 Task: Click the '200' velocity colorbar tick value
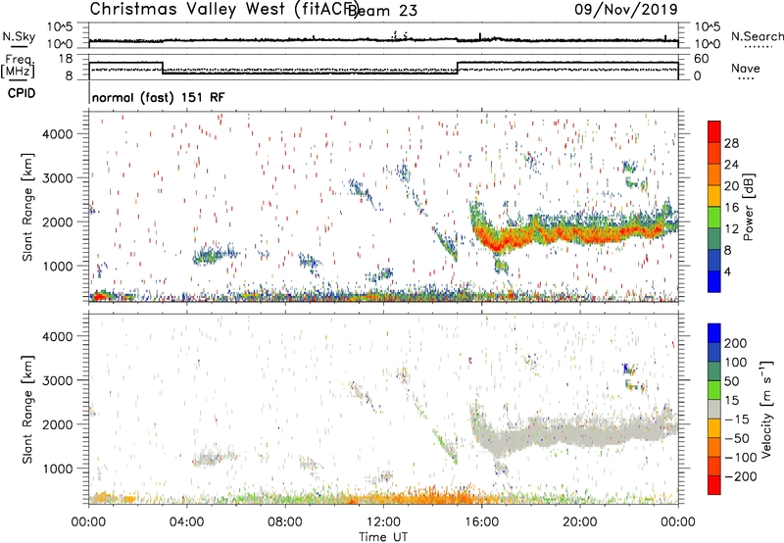click(x=735, y=343)
